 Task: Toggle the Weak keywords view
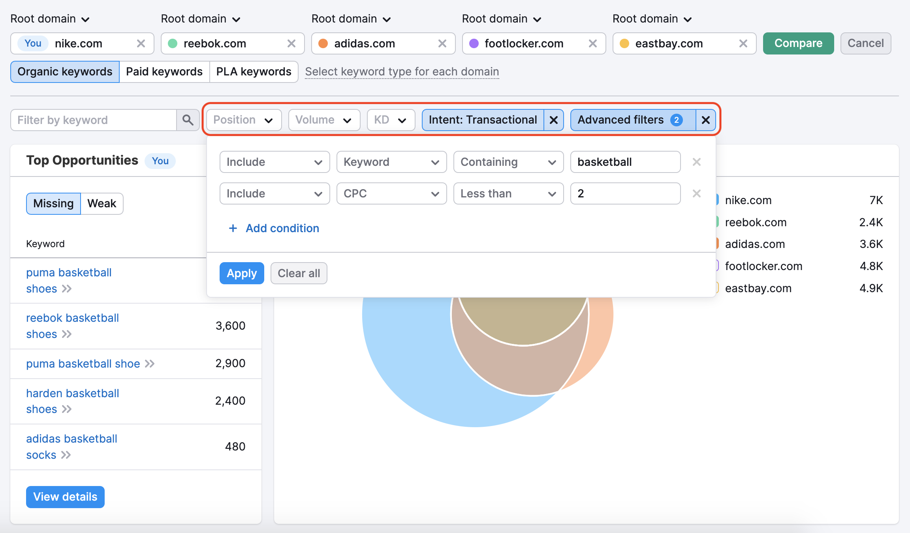(101, 203)
